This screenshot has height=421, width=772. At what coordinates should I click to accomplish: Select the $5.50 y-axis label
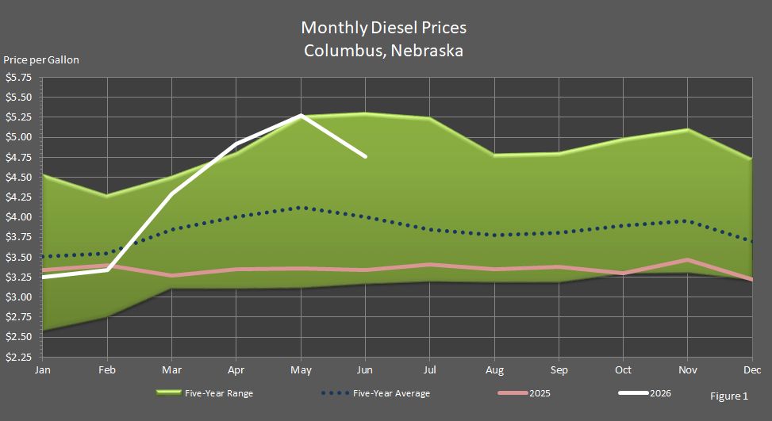[x=19, y=98]
